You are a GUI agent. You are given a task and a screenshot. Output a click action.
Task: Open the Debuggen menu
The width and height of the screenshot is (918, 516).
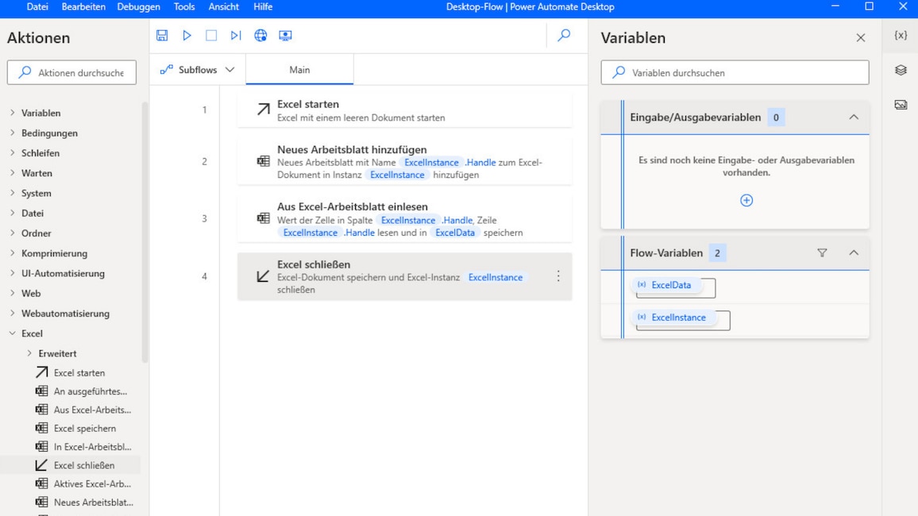tap(139, 7)
